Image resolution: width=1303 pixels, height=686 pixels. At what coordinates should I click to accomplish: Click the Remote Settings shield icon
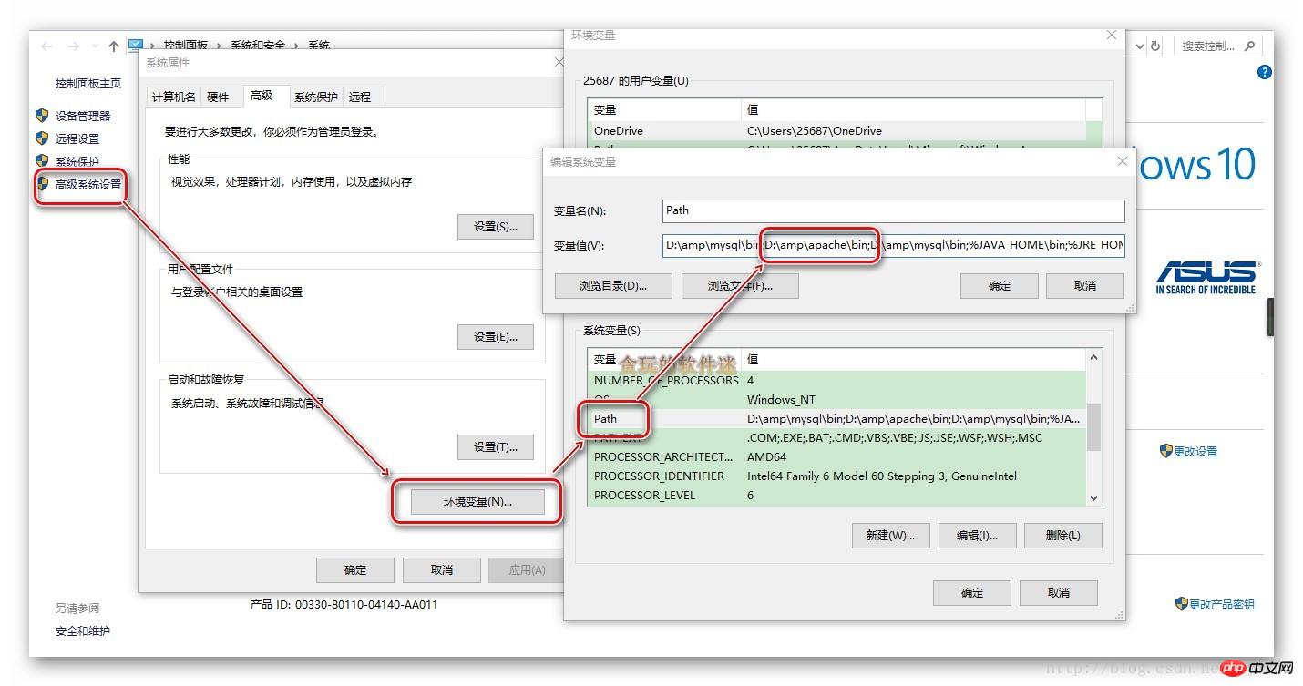(42, 138)
